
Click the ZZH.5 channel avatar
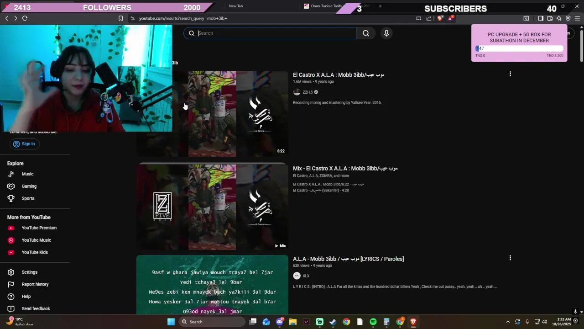[297, 92]
